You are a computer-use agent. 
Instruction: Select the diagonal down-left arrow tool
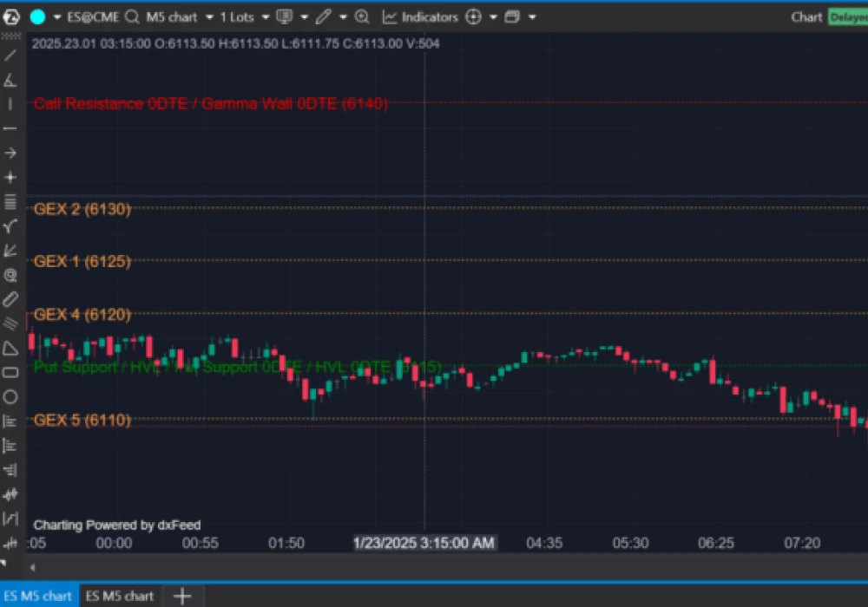10,251
